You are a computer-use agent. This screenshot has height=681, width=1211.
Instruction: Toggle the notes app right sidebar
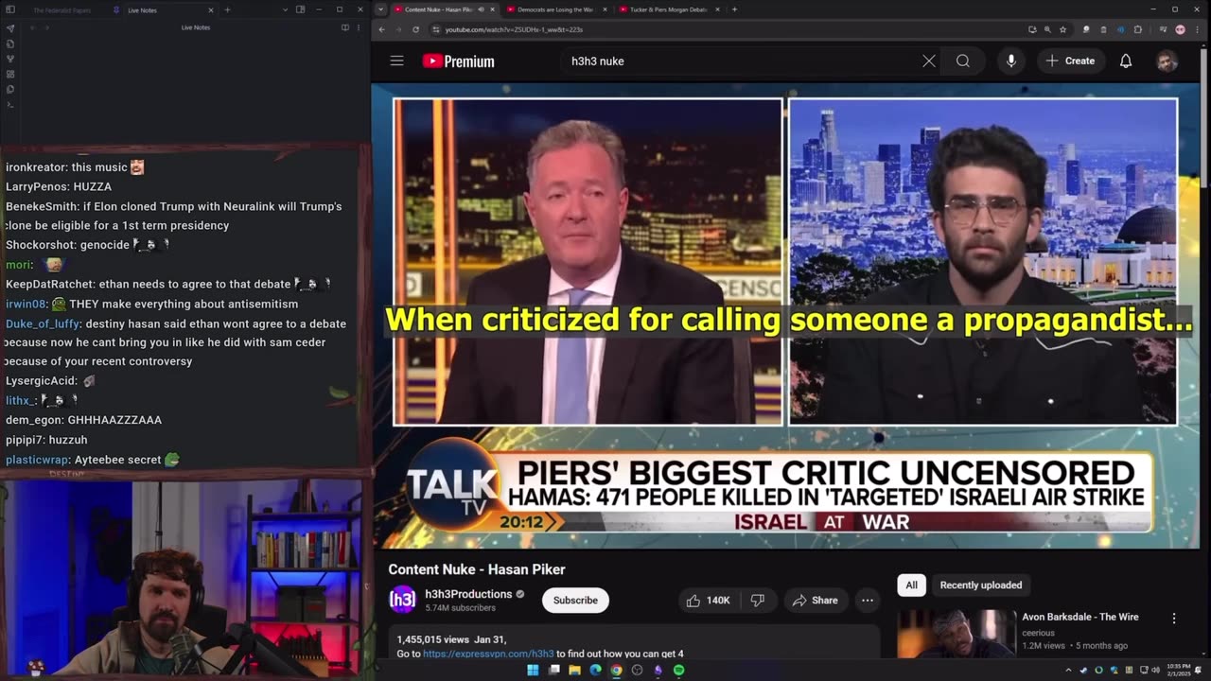click(x=300, y=9)
